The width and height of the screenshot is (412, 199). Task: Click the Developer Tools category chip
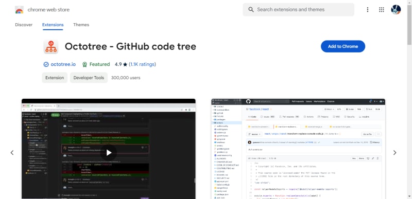click(x=89, y=78)
